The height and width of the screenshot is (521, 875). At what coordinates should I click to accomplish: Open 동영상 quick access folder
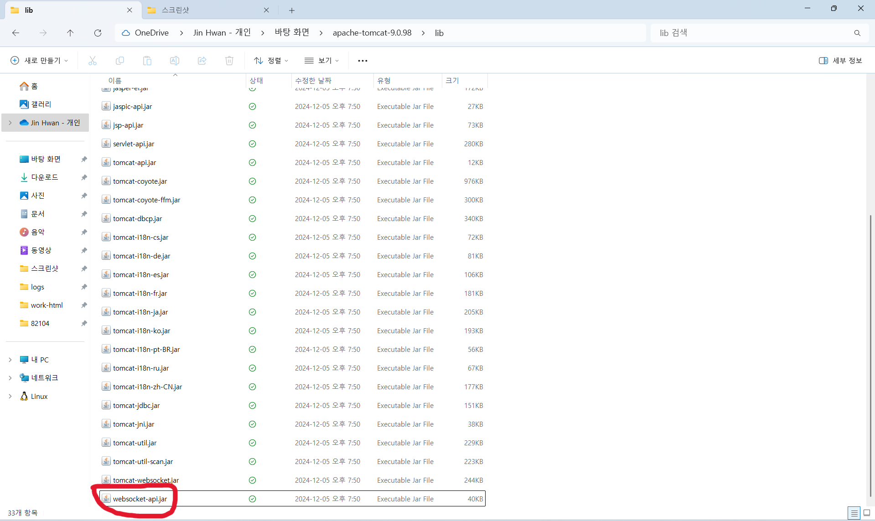point(36,250)
